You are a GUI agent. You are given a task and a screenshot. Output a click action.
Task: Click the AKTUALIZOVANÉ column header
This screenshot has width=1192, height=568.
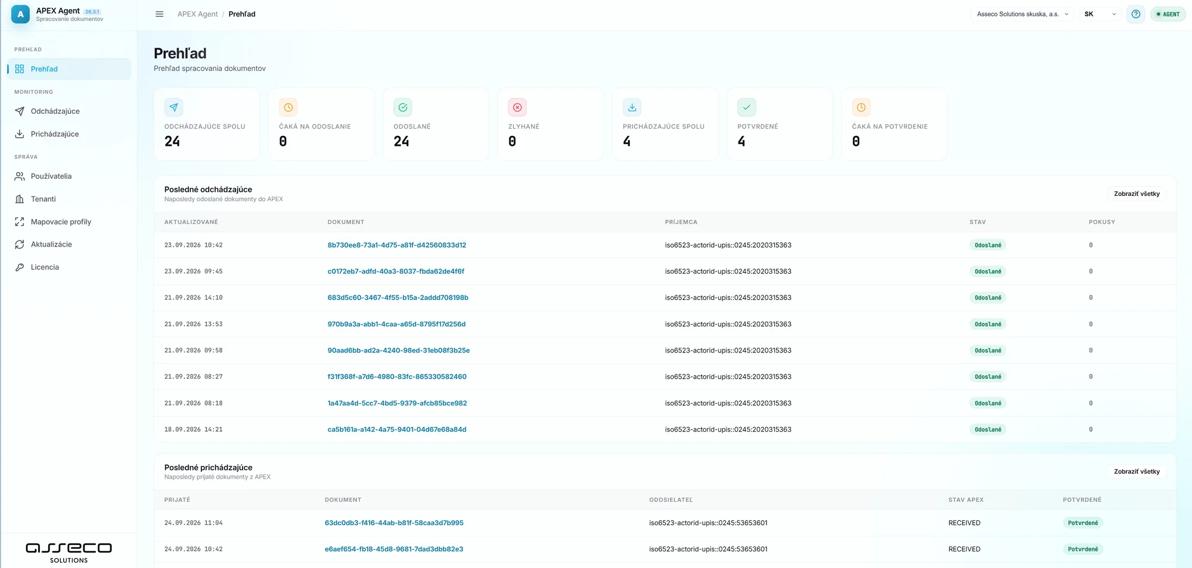[x=191, y=222]
